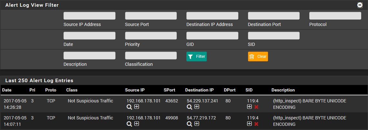
Task: Disable rule red X in second alert row
Action: pos(256,124)
